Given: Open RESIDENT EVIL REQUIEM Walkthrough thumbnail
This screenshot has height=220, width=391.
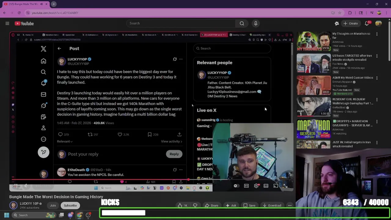Looking at the screenshot, I should tap(314, 107).
